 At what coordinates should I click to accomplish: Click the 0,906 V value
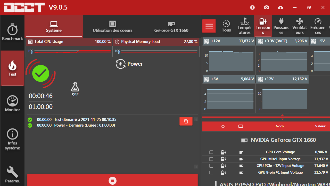click(x=321, y=152)
